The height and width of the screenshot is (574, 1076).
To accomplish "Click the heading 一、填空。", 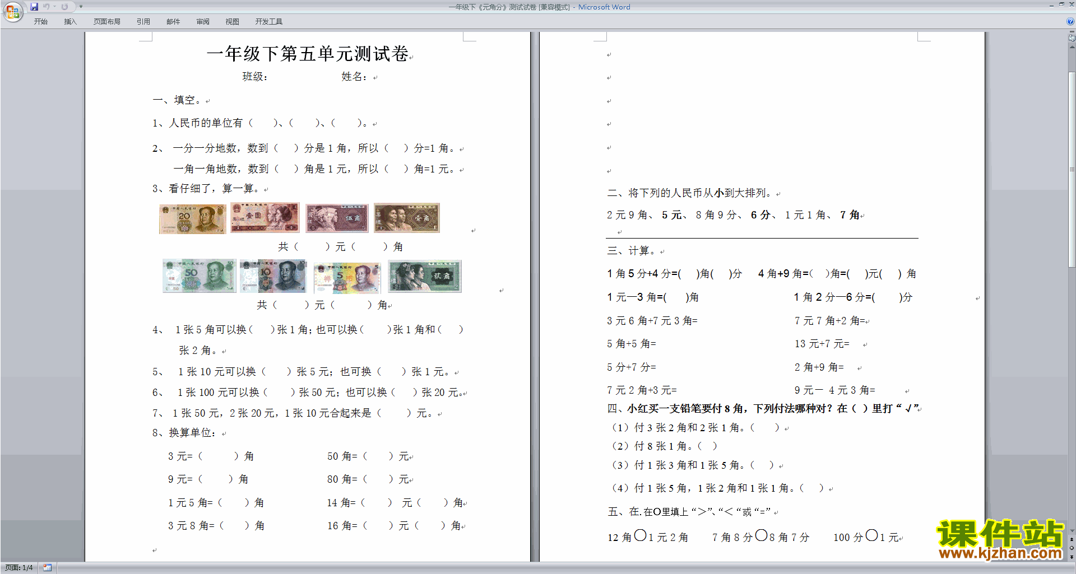I will pyautogui.click(x=177, y=100).
